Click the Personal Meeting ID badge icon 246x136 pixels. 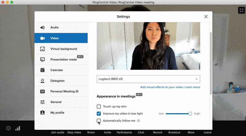click(x=43, y=92)
